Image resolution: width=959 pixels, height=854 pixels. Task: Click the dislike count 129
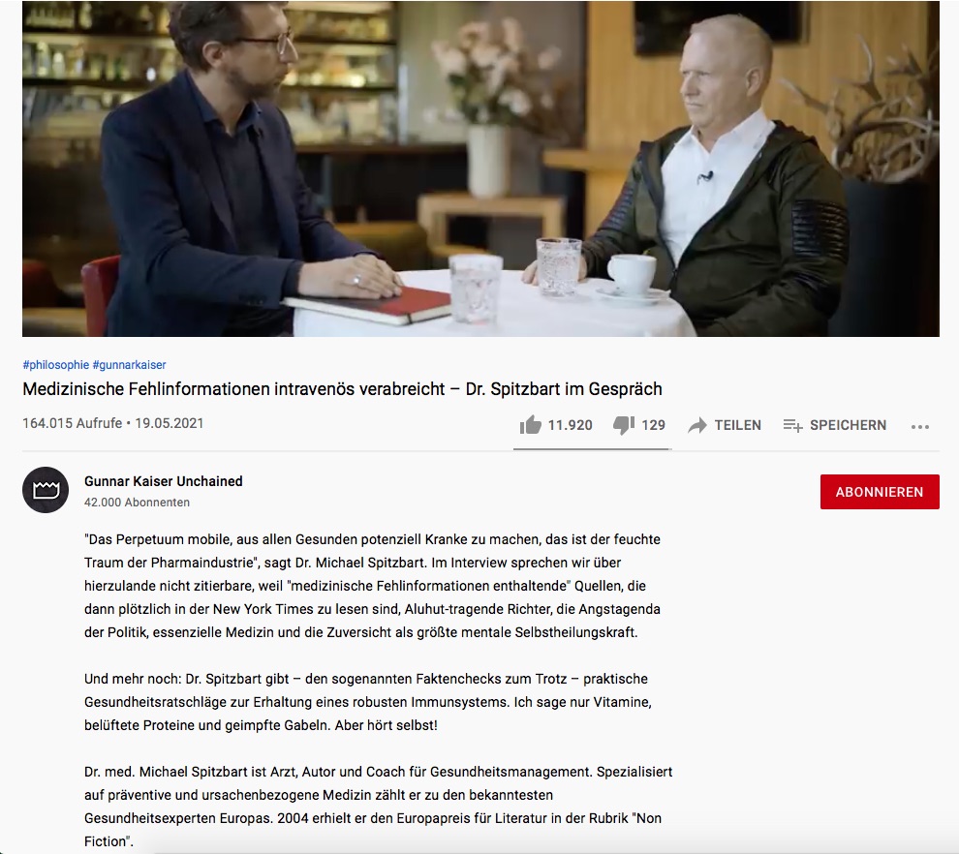(653, 425)
